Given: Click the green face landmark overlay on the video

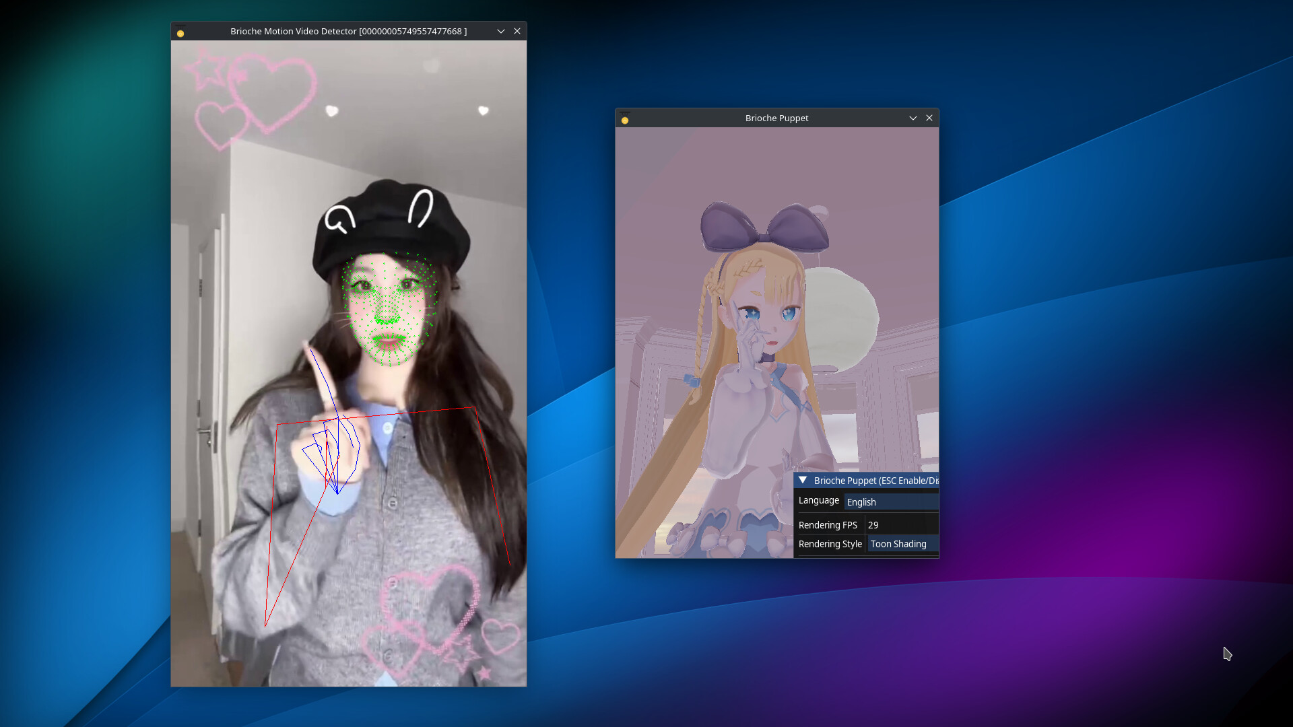Looking at the screenshot, I should (x=387, y=303).
